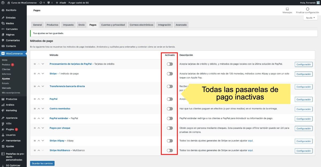Open Plugins from the sidebar

point(10,129)
